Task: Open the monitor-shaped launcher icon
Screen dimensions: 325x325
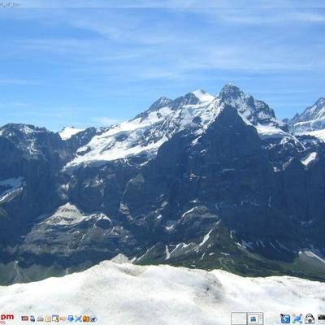Action: coord(55,318)
